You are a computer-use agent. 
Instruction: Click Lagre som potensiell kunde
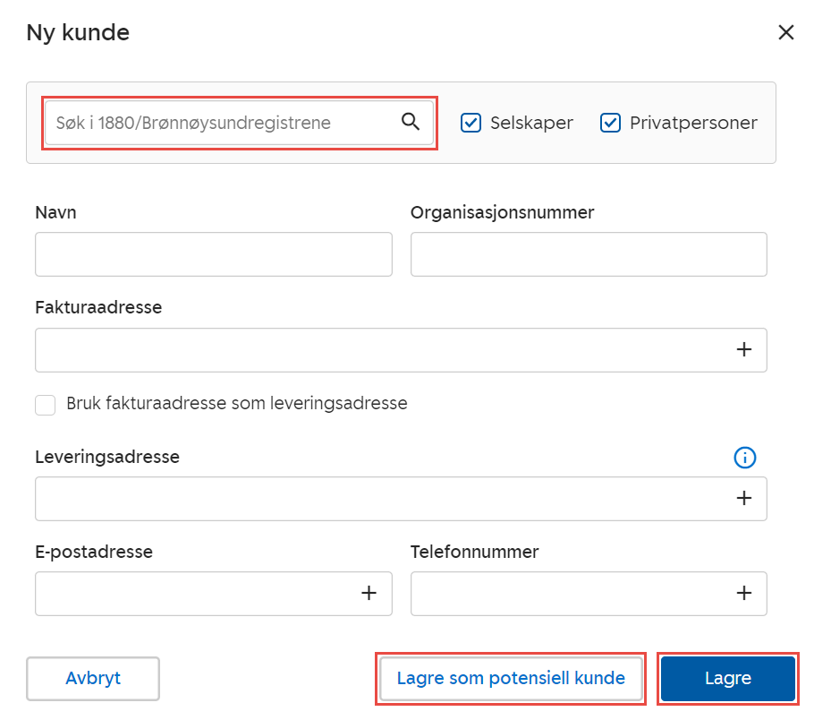[510, 678]
